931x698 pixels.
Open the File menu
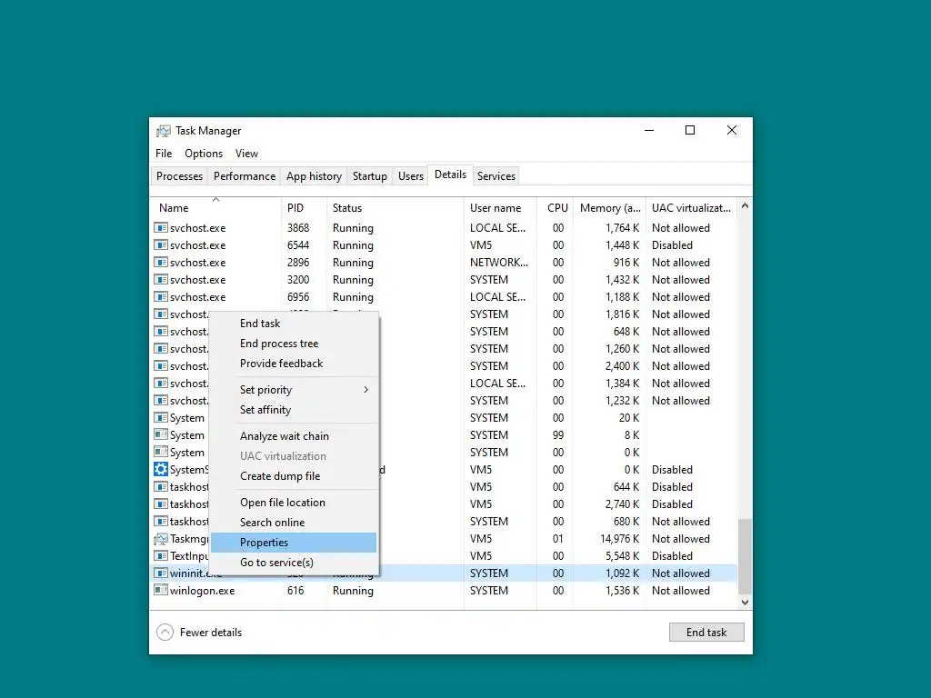pyautogui.click(x=164, y=153)
